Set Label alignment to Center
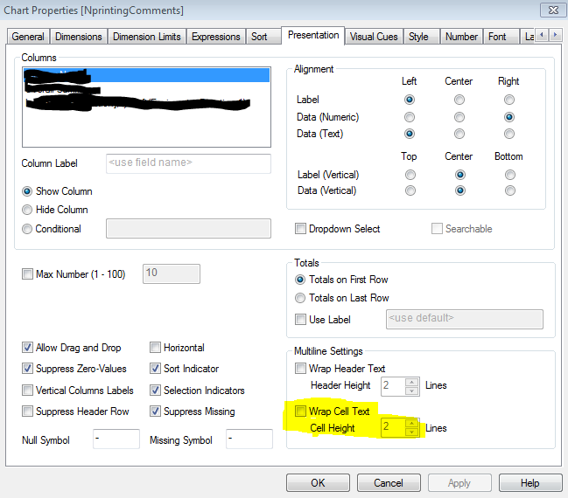The width and height of the screenshot is (568, 498). coord(459,100)
